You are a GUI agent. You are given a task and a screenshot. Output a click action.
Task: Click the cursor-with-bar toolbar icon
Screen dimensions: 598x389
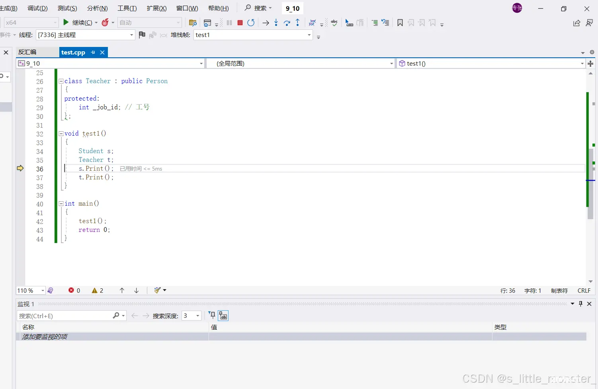pos(349,23)
